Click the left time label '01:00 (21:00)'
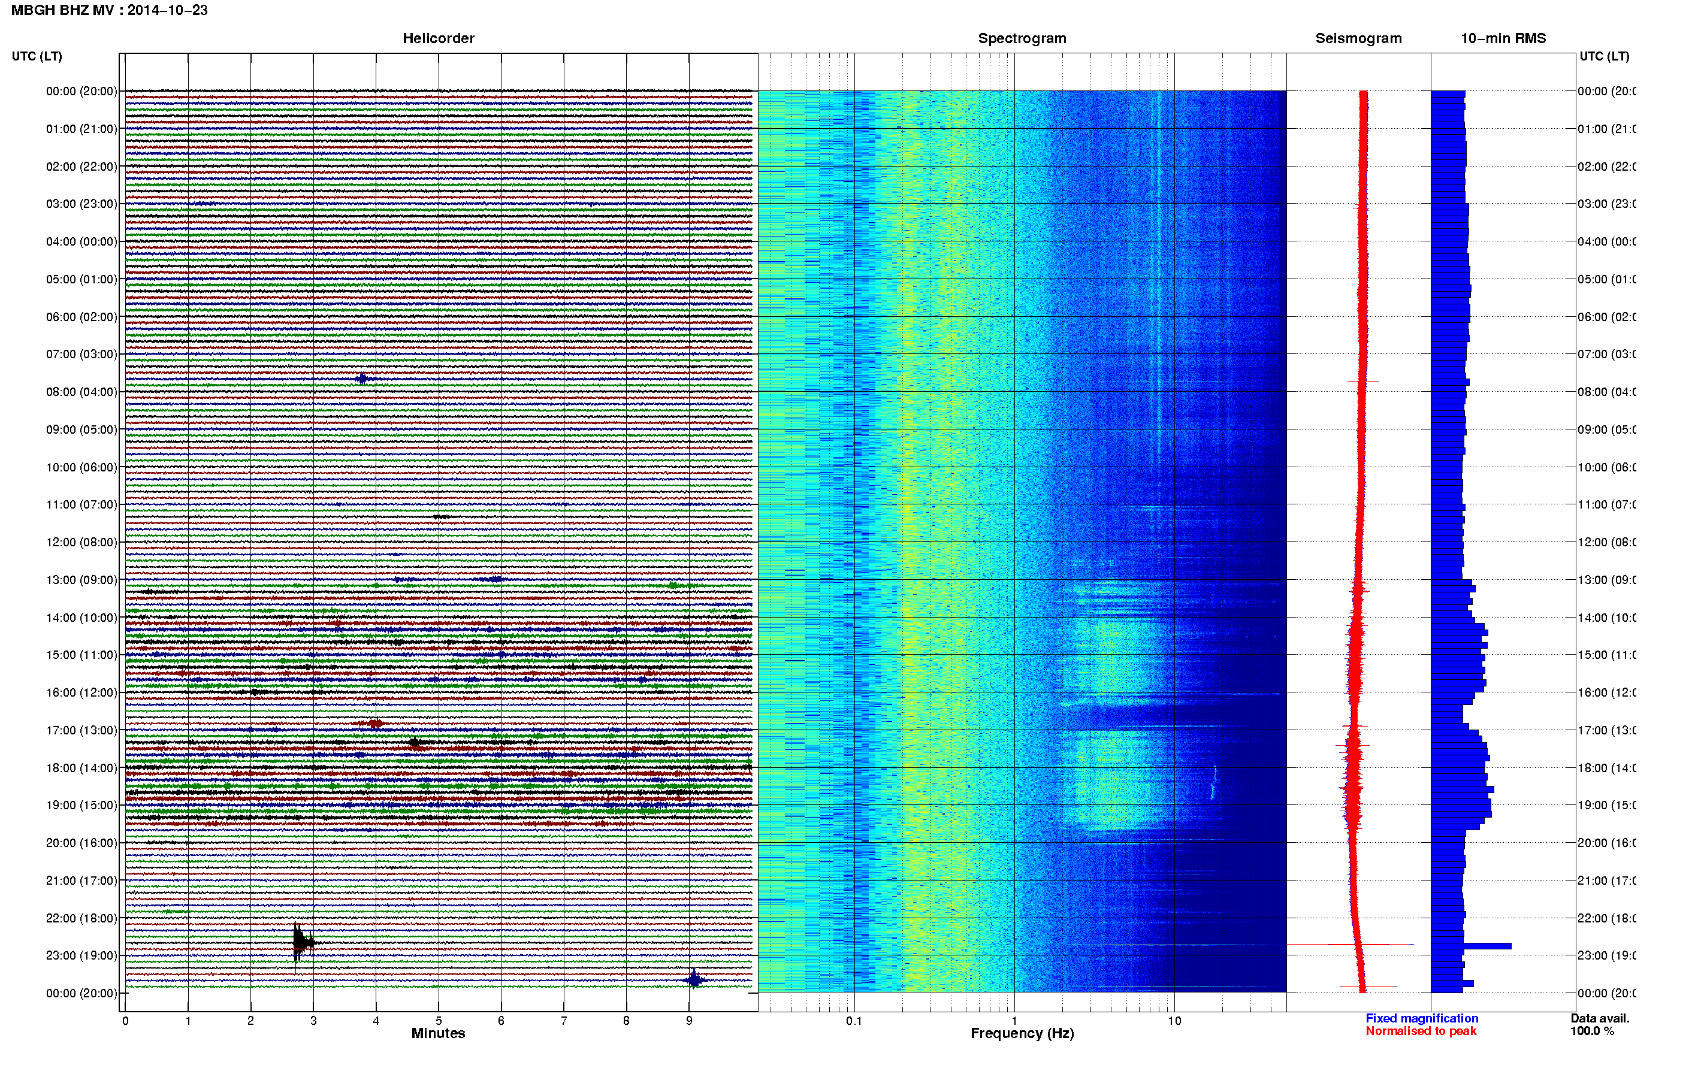The width and height of the screenshot is (1704, 1065). pos(81,129)
